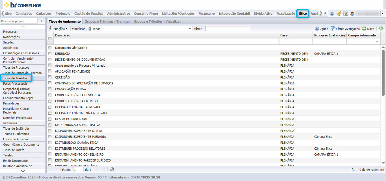
Task: Go to the first page in the pager
Action: click(x=50, y=169)
